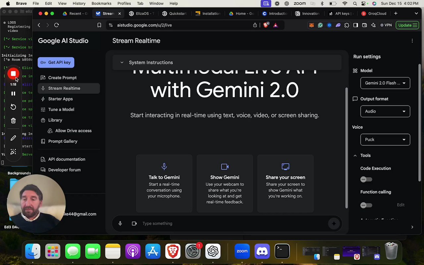Open Tune a Model page
The image size is (424, 265).
61,109
